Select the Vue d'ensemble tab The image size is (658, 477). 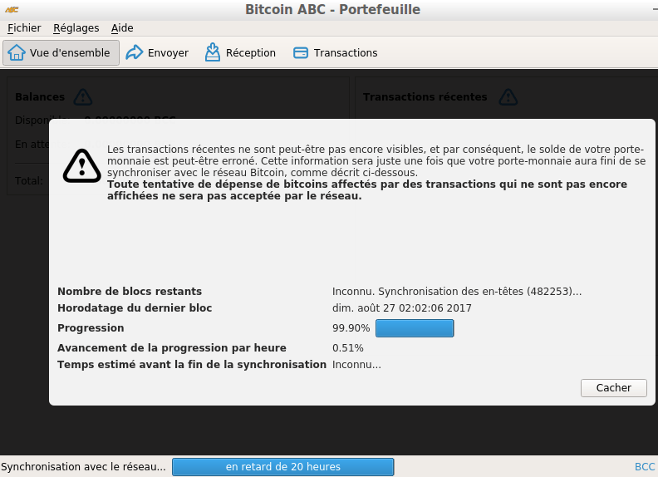click(61, 53)
